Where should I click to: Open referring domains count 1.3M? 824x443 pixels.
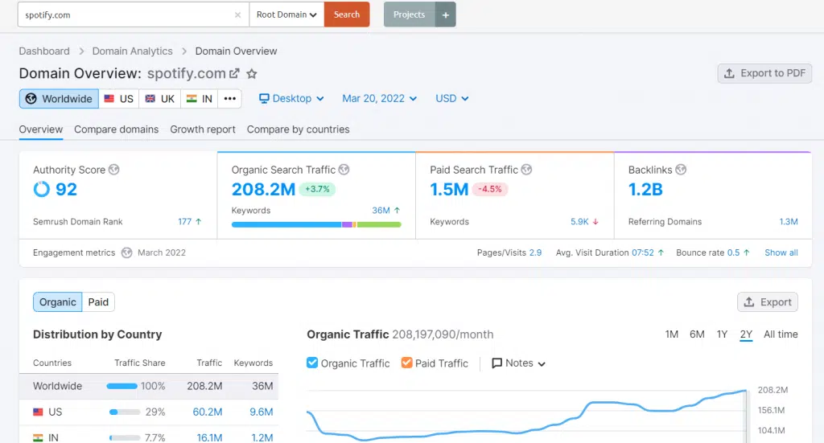(789, 222)
